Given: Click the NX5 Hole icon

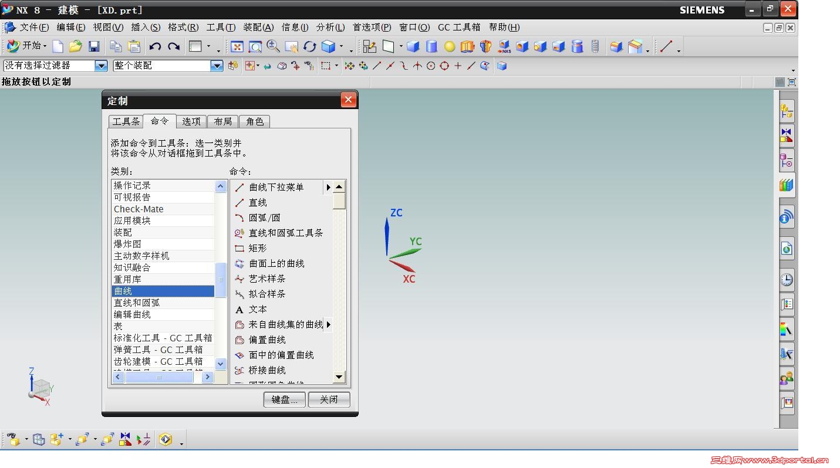Looking at the screenshot, I should pyautogui.click(x=504, y=46).
